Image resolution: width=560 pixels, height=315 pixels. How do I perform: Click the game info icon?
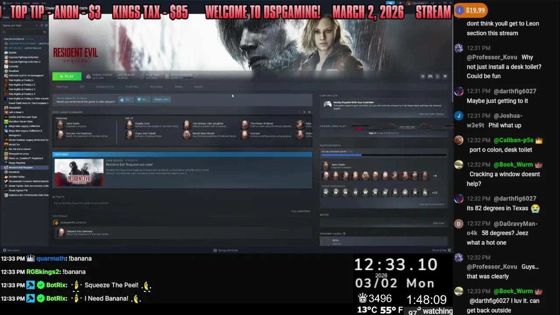(437, 76)
